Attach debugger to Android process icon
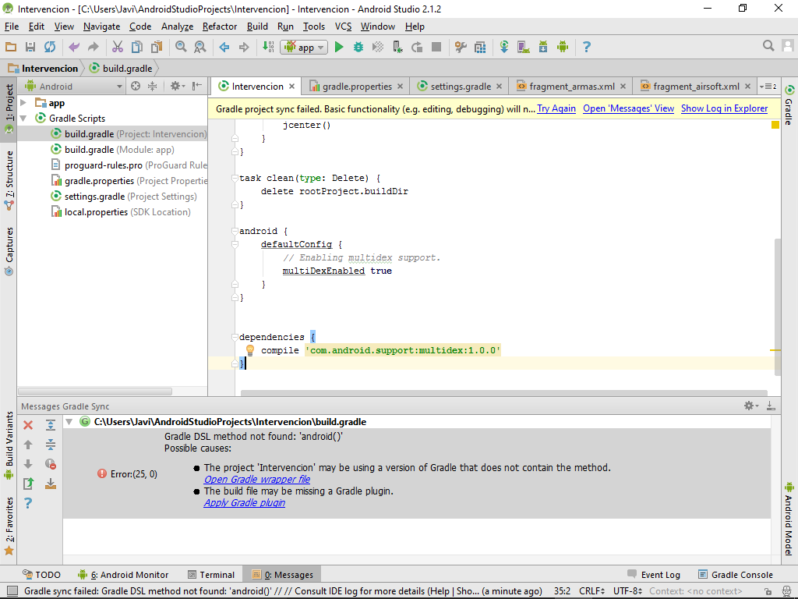The height and width of the screenshot is (599, 798). tap(397, 47)
